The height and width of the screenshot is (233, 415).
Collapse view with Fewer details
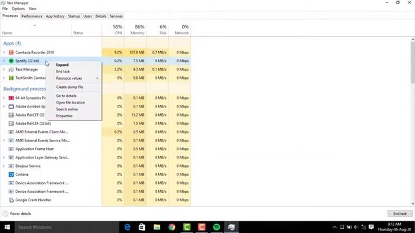pyautogui.click(x=17, y=214)
